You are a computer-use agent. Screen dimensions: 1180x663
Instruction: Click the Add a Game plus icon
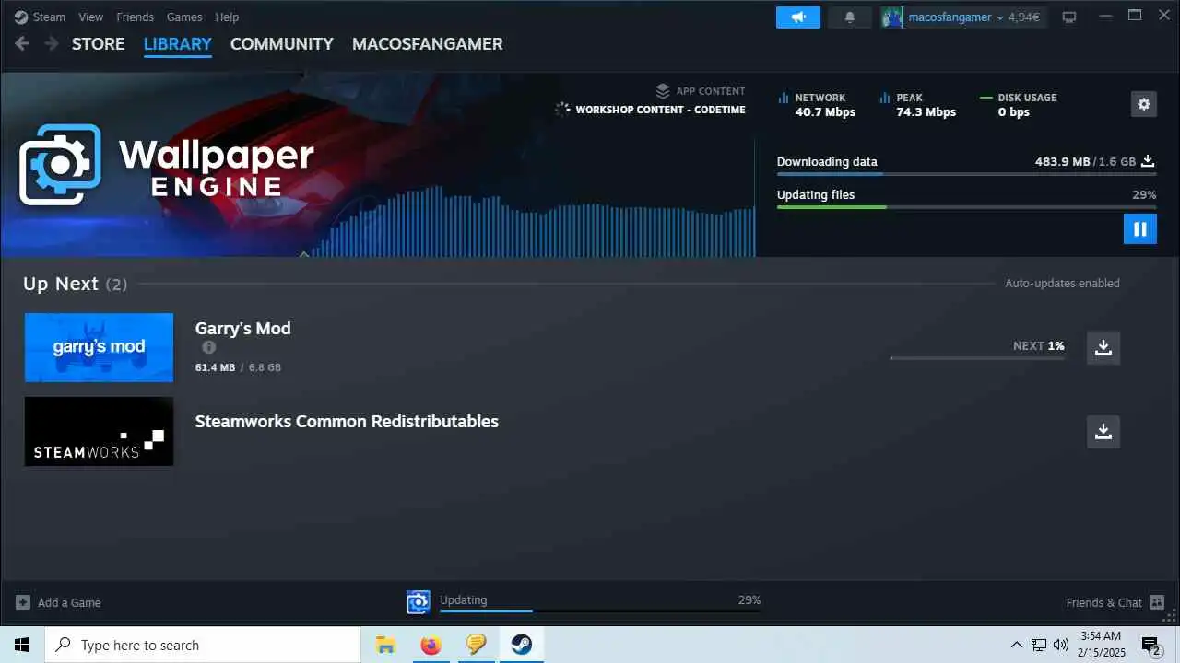point(23,602)
